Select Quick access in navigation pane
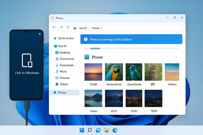Image resolution: width=203 pixels, height=135 pixels. click(x=66, y=38)
